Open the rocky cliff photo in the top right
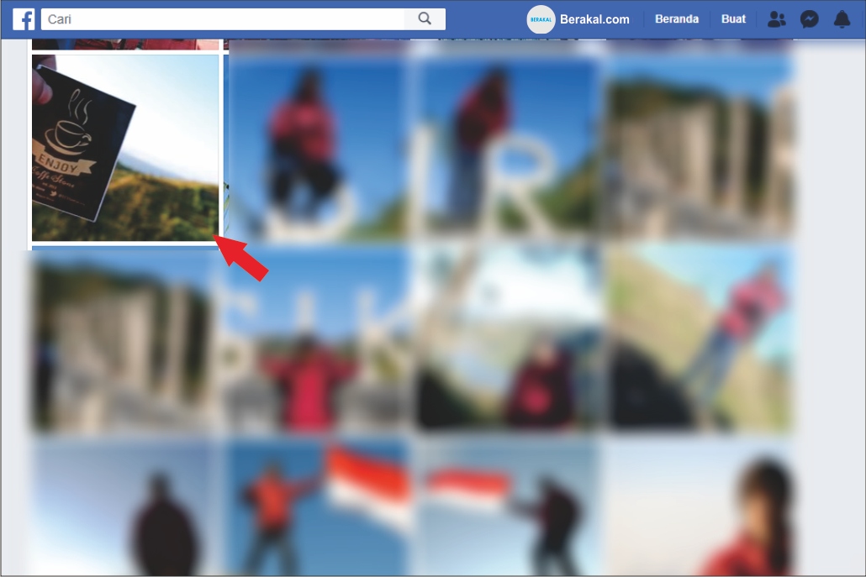The width and height of the screenshot is (866, 577). (x=700, y=149)
